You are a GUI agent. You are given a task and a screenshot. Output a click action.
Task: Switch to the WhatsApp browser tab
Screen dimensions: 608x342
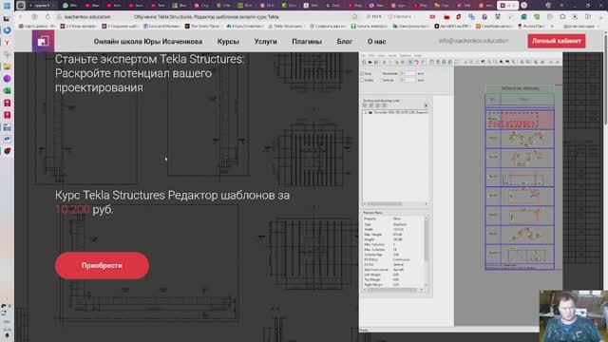coord(70,6)
